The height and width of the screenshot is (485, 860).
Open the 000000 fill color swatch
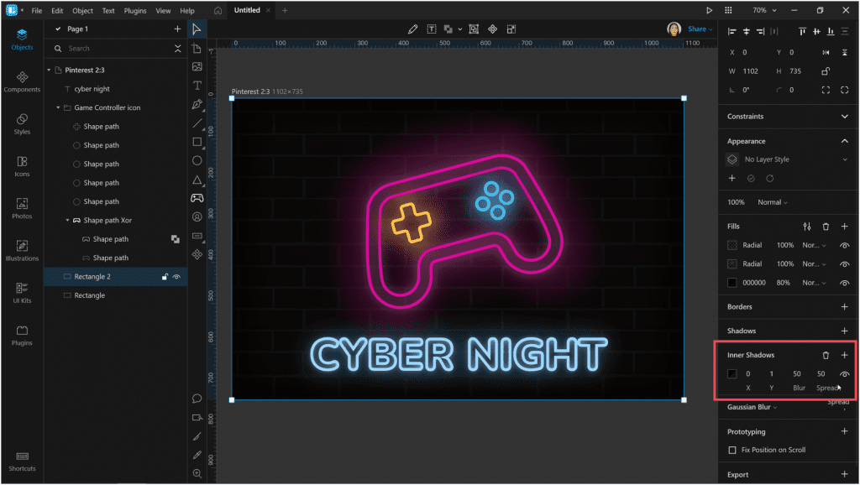(732, 284)
